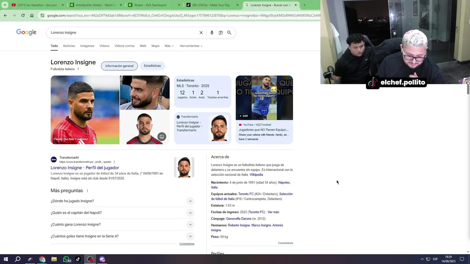Viewport: 470px width, 264px height.
Task: Switch to the Videos search tab
Action: (104, 46)
